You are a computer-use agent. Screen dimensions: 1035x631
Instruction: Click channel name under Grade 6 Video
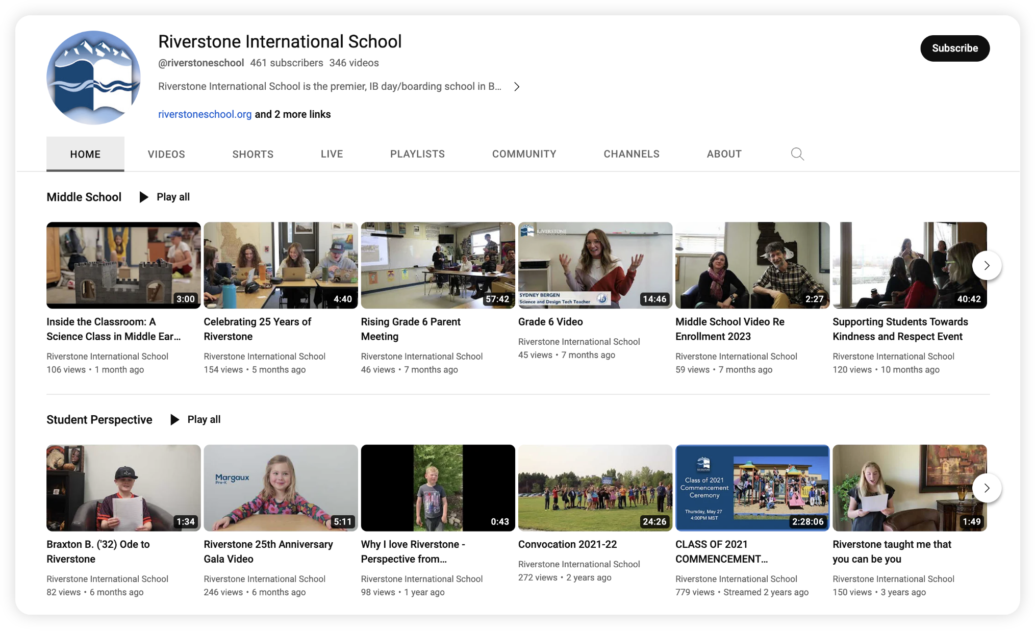(x=579, y=342)
